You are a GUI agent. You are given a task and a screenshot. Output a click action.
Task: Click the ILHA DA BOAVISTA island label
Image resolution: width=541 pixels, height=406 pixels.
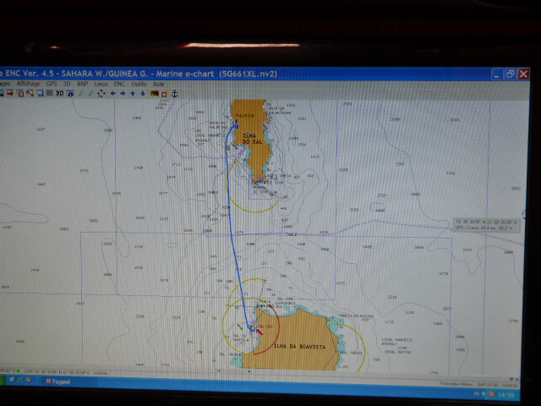(x=299, y=346)
